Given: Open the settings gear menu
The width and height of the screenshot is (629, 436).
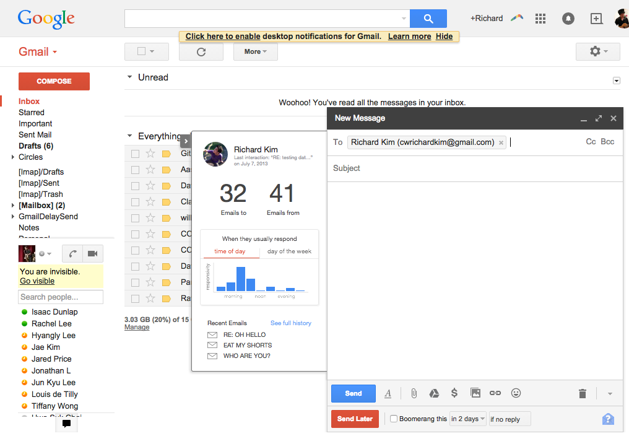Looking at the screenshot, I should coord(597,51).
